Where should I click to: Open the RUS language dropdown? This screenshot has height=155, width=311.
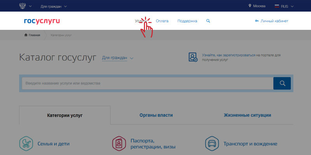tap(287, 6)
